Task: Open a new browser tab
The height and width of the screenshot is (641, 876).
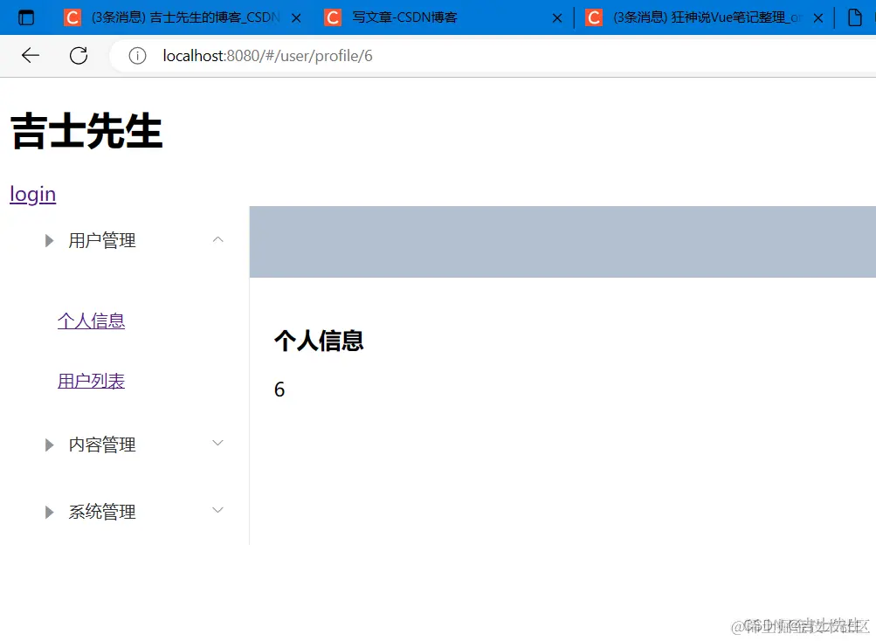Action: click(x=856, y=17)
